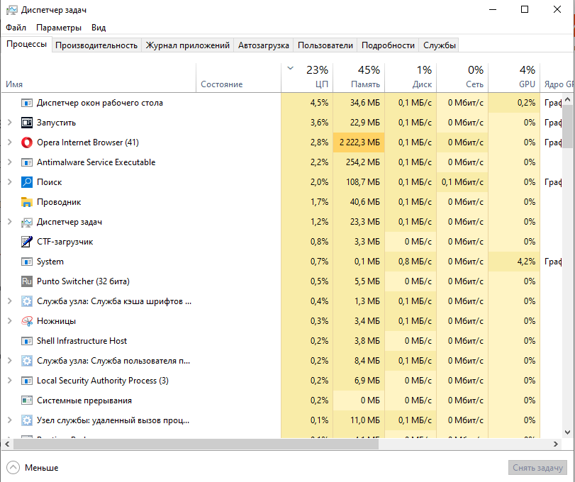Switch to the Автозагрузка tab
Viewport: 575px width, 482px height.
coord(263,44)
